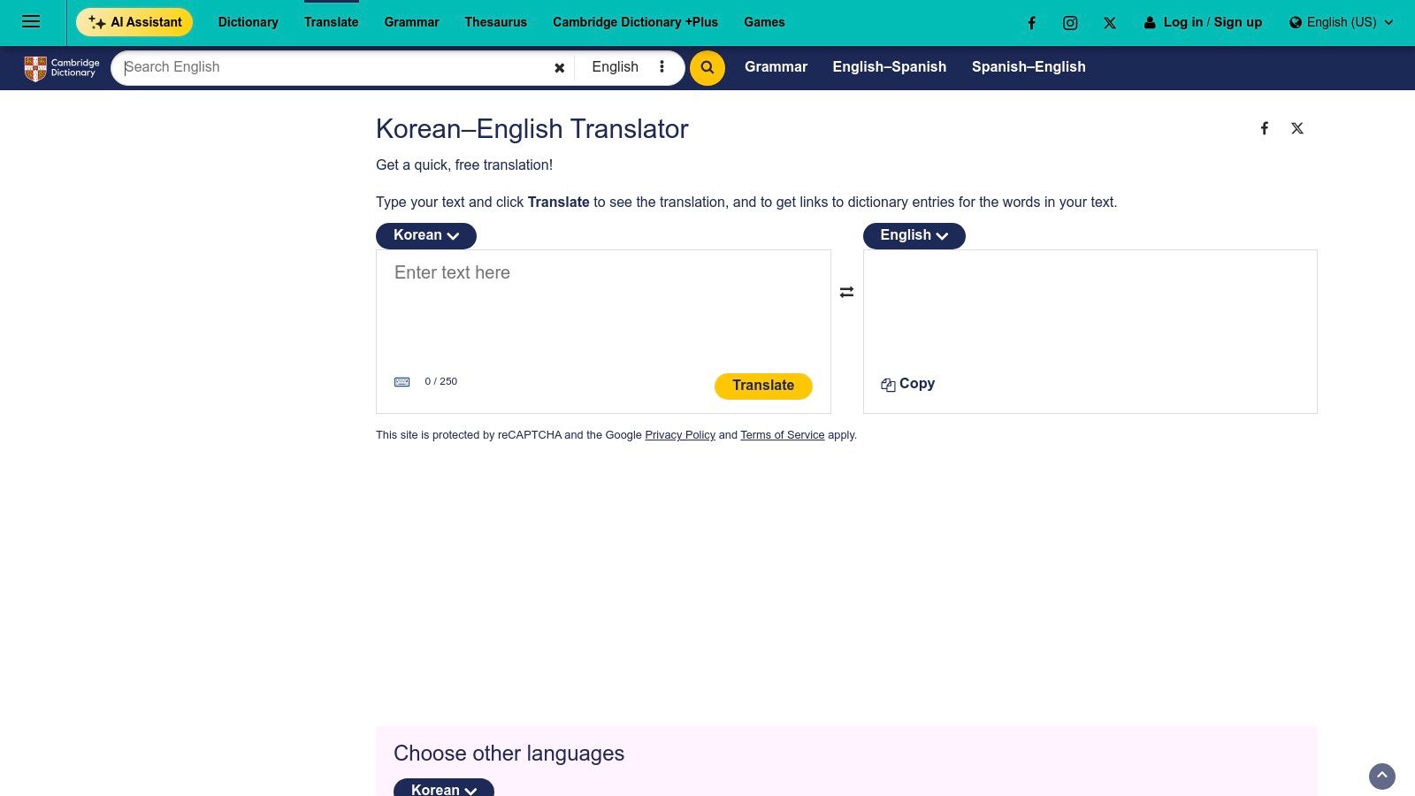Go to the Games section
The image size is (1415, 796).
tap(764, 22)
